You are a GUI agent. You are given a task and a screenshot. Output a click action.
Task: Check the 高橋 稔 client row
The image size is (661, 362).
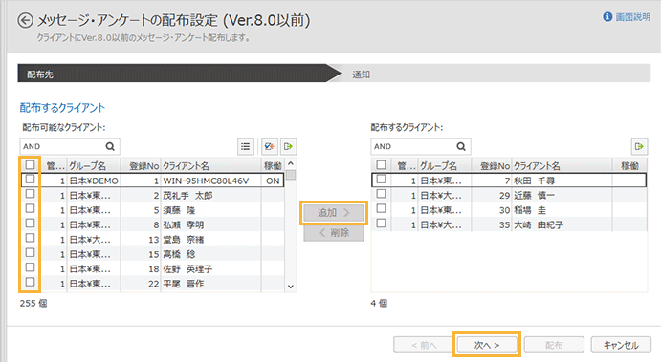[x=30, y=252]
